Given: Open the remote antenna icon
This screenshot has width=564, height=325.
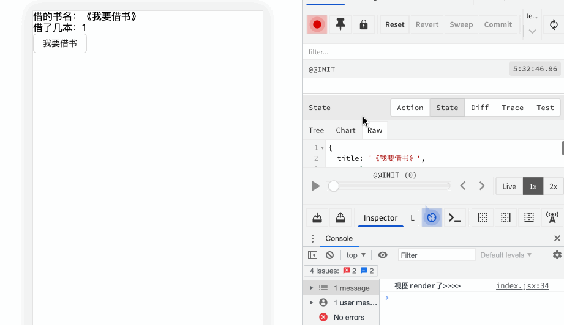Looking at the screenshot, I should tap(552, 217).
